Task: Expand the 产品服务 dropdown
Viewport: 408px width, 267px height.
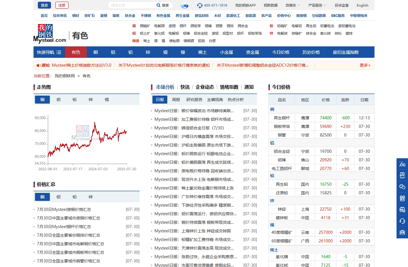Action: pyautogui.click(x=317, y=5)
